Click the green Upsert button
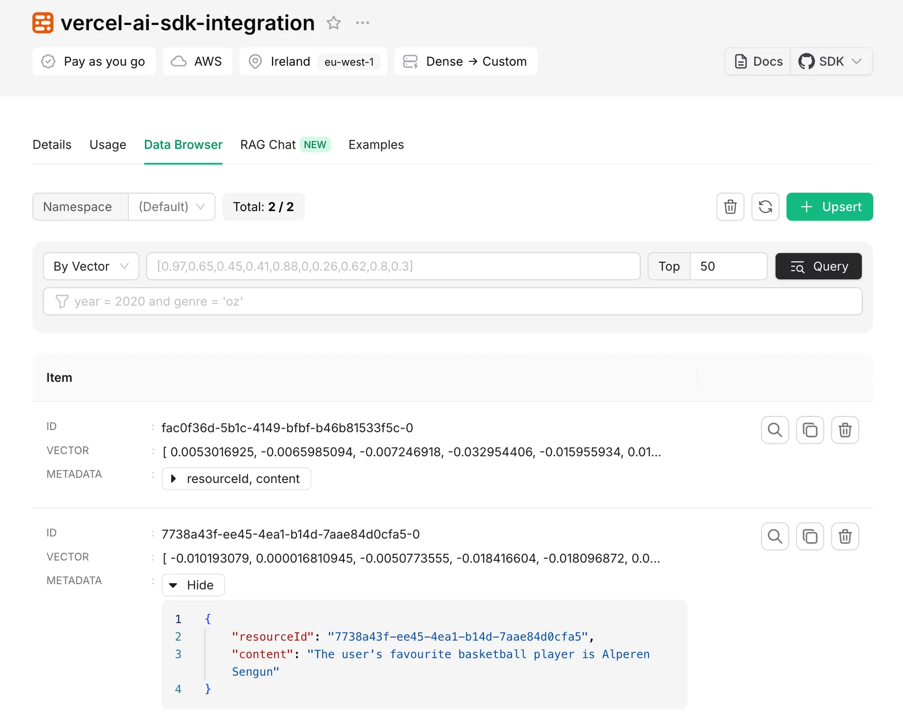Image resolution: width=903 pixels, height=719 pixels. (830, 206)
